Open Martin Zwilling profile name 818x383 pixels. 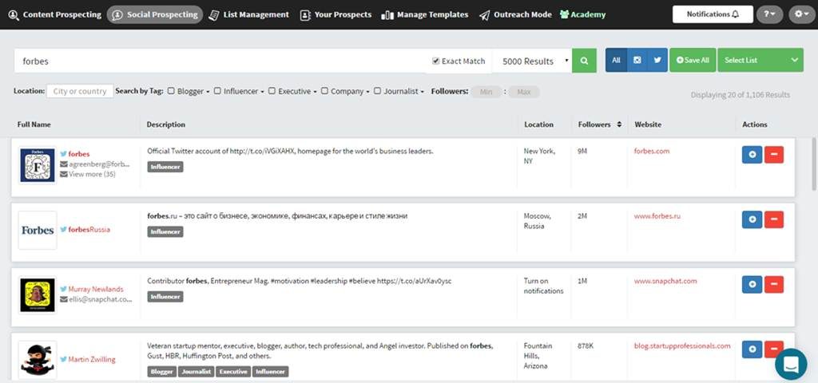(92, 360)
